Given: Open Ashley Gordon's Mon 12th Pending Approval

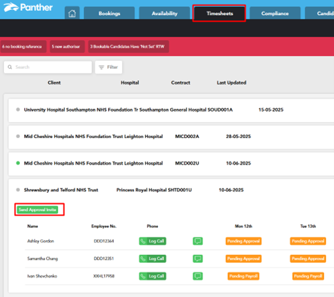Looking at the screenshot, I should [243, 241].
